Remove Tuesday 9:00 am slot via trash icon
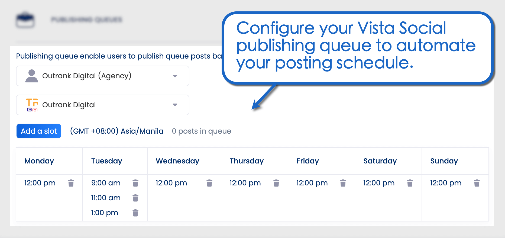Viewport: 505px width, 238px height. [x=135, y=183]
